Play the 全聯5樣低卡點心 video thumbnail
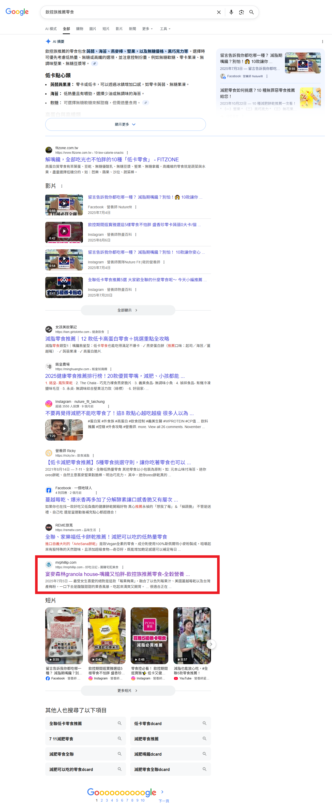The width and height of the screenshot is (332, 811). (x=64, y=287)
